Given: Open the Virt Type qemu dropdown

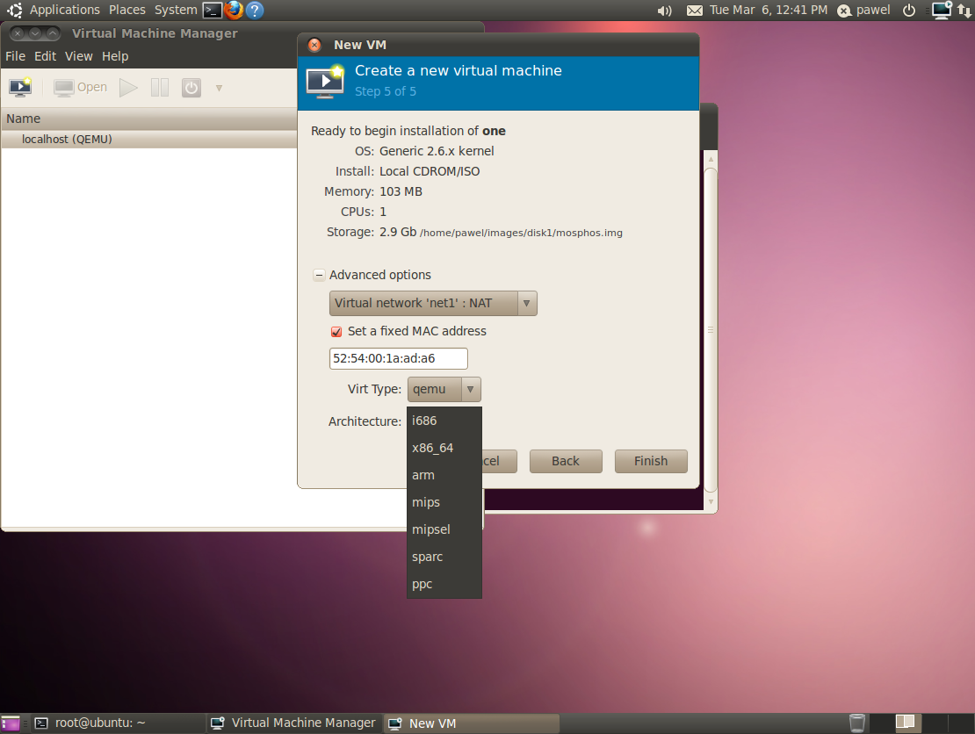Looking at the screenshot, I should [444, 389].
